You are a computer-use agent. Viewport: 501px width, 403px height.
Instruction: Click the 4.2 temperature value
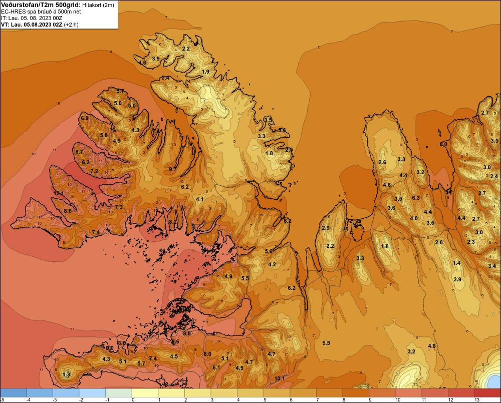[x=272, y=264]
